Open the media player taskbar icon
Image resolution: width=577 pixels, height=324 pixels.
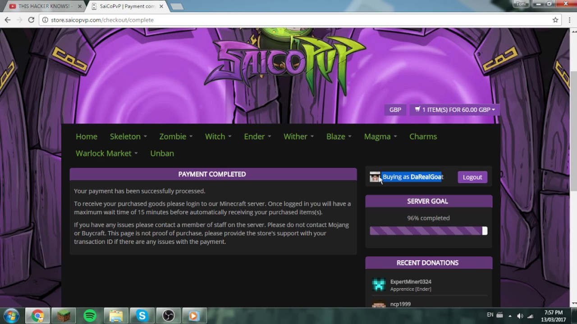(x=194, y=316)
